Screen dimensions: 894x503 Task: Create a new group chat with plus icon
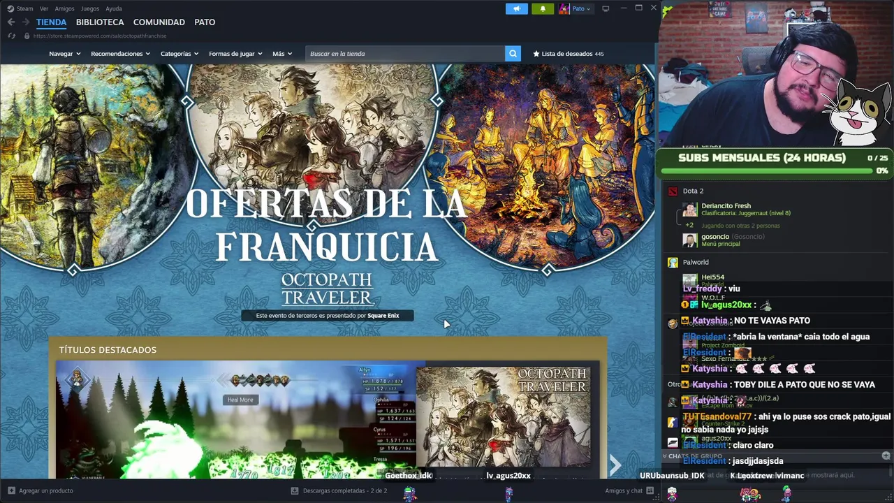(886, 455)
